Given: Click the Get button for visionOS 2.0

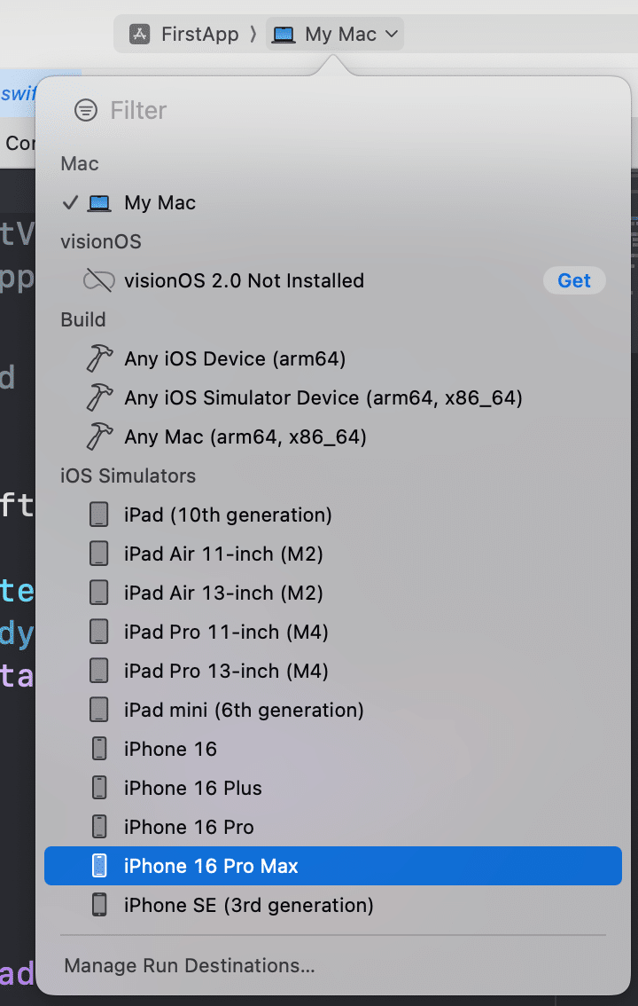Looking at the screenshot, I should coord(574,280).
